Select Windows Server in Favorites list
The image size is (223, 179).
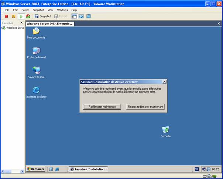pyautogui.click(x=13, y=28)
